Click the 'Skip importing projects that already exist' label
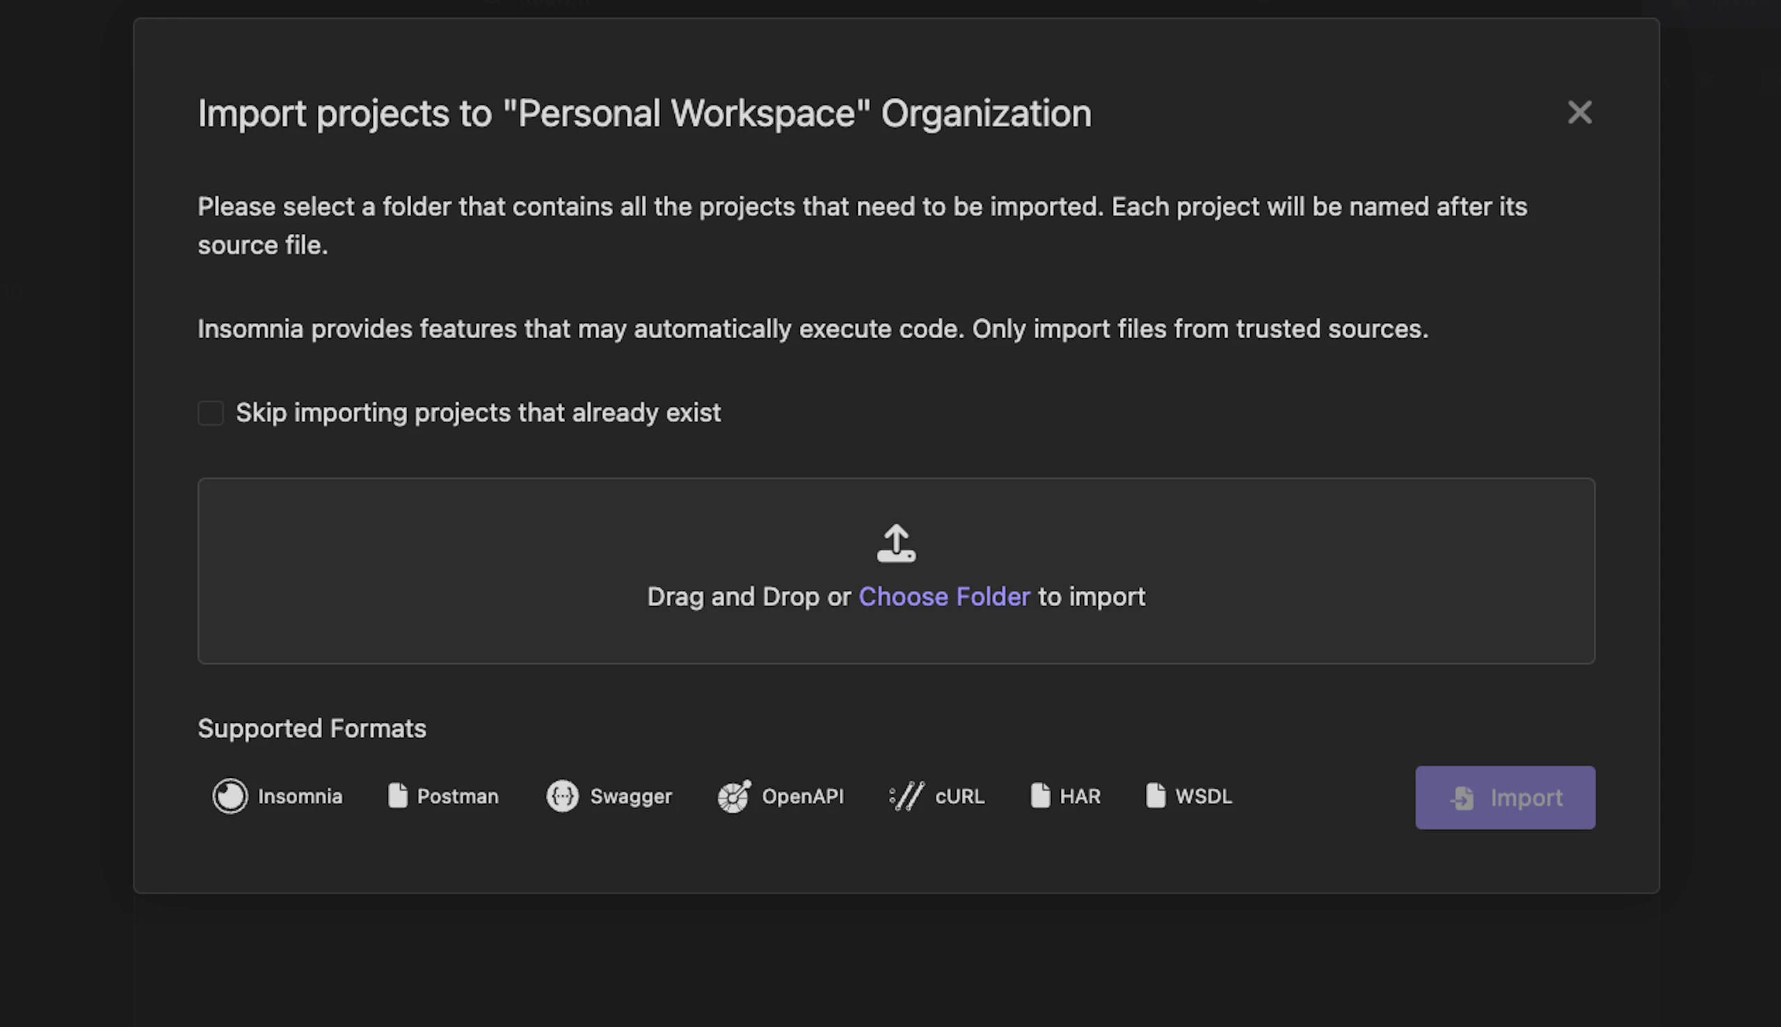Screen dimensions: 1781x1027 pos(478,413)
